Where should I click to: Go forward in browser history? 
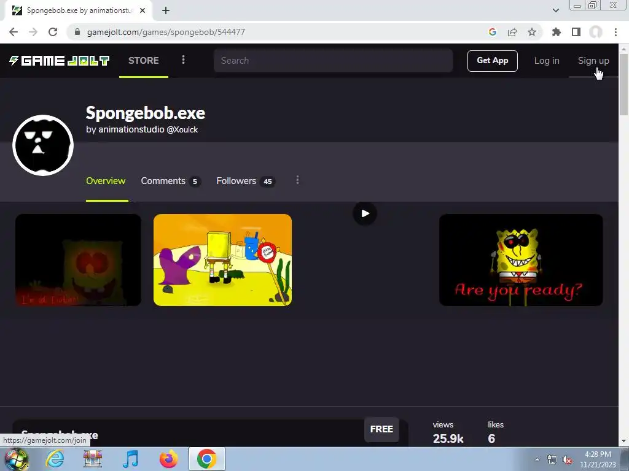point(33,32)
